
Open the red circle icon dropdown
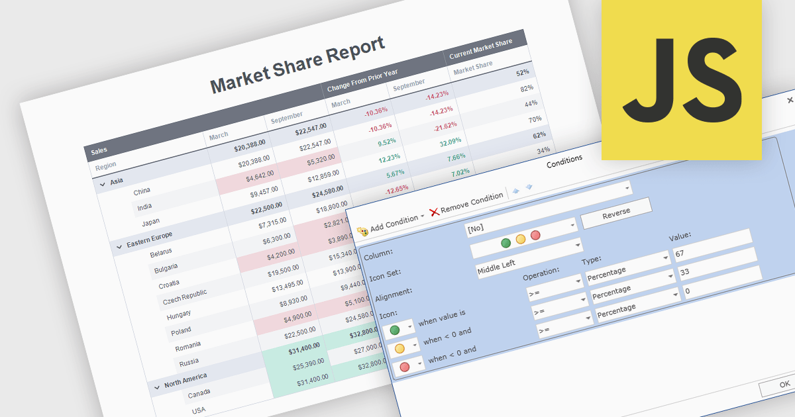(x=408, y=367)
